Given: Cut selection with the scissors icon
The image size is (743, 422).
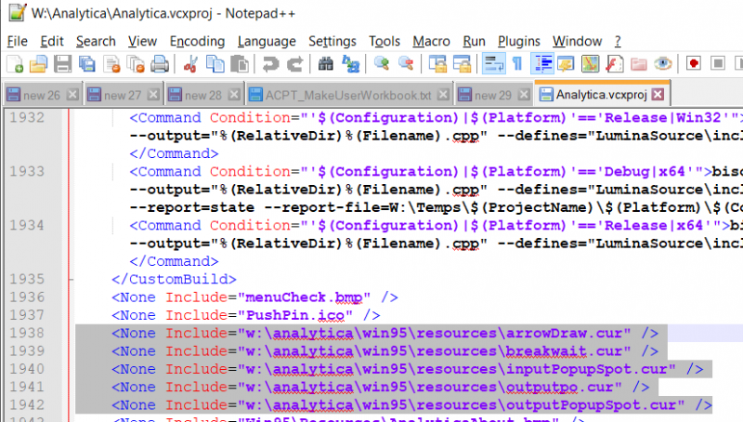Looking at the screenshot, I should [x=191, y=64].
